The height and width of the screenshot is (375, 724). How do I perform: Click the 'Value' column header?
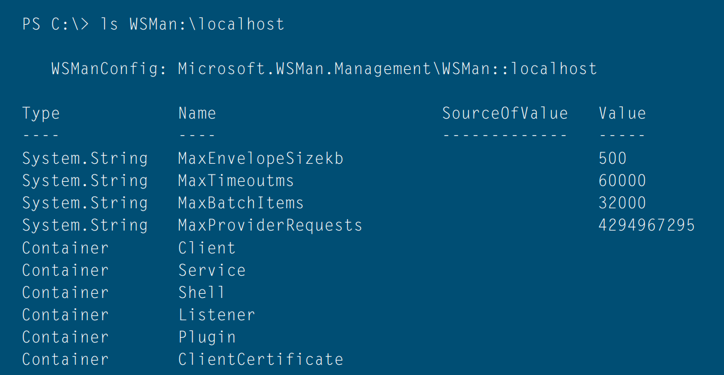click(x=622, y=114)
